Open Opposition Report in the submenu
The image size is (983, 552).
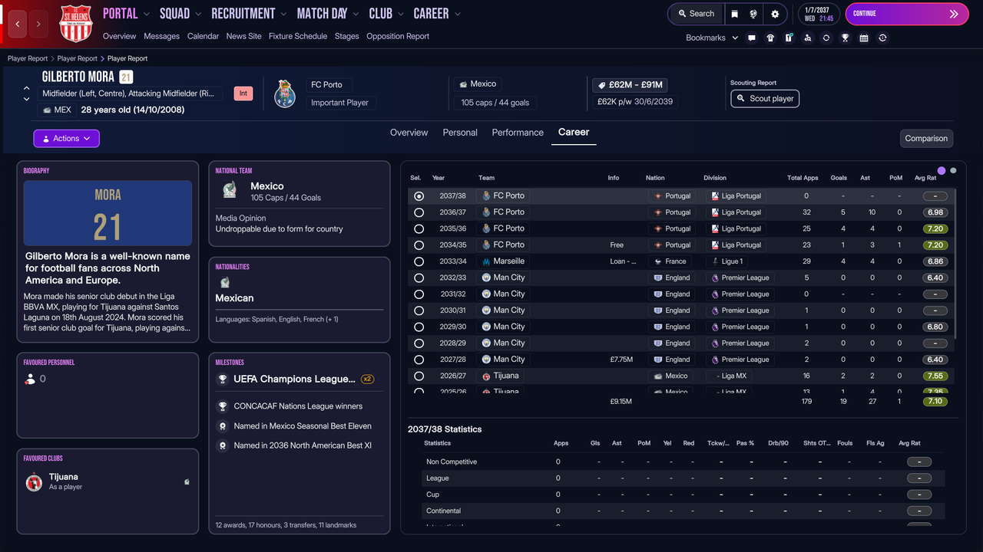[398, 36]
